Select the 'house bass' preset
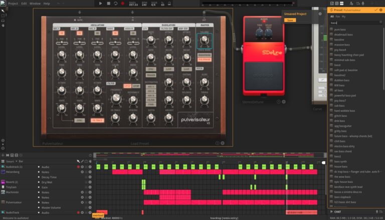The width and height of the screenshot is (385, 220). (x=340, y=166)
